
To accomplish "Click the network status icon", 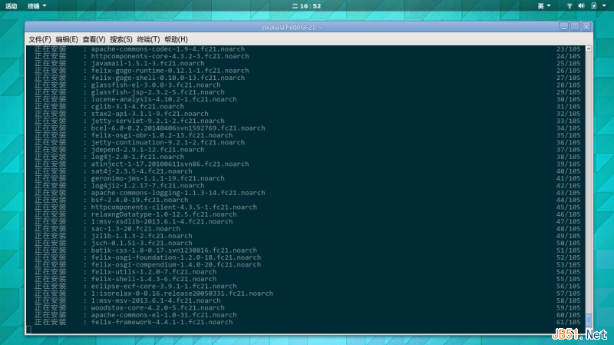I will click(x=569, y=6).
